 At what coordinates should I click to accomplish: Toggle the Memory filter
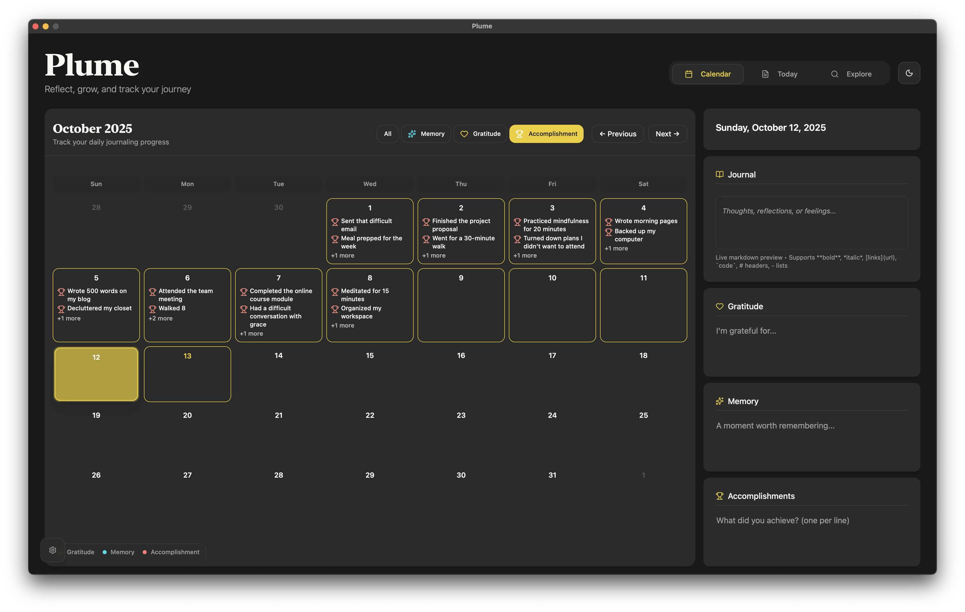click(426, 134)
